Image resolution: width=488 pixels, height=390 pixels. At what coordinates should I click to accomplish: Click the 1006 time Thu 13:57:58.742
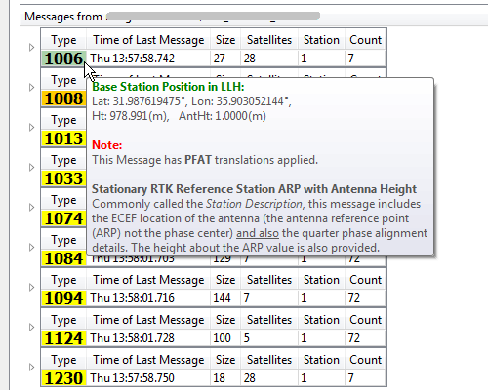click(133, 58)
